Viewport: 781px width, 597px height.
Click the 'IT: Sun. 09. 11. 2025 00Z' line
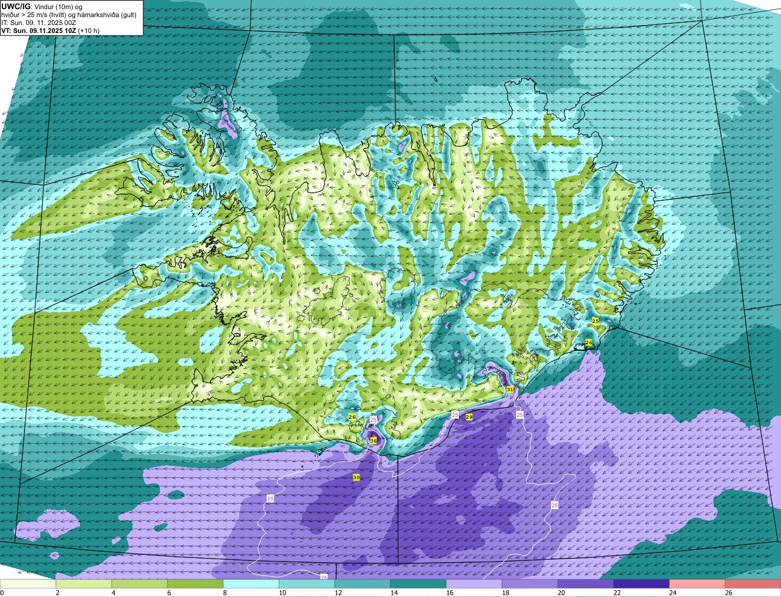pos(38,23)
